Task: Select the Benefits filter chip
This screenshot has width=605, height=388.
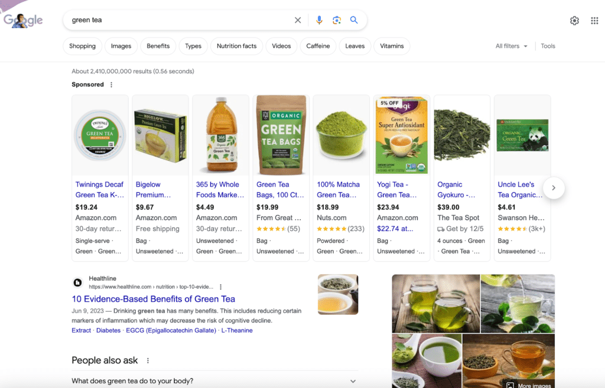Action: click(x=158, y=46)
